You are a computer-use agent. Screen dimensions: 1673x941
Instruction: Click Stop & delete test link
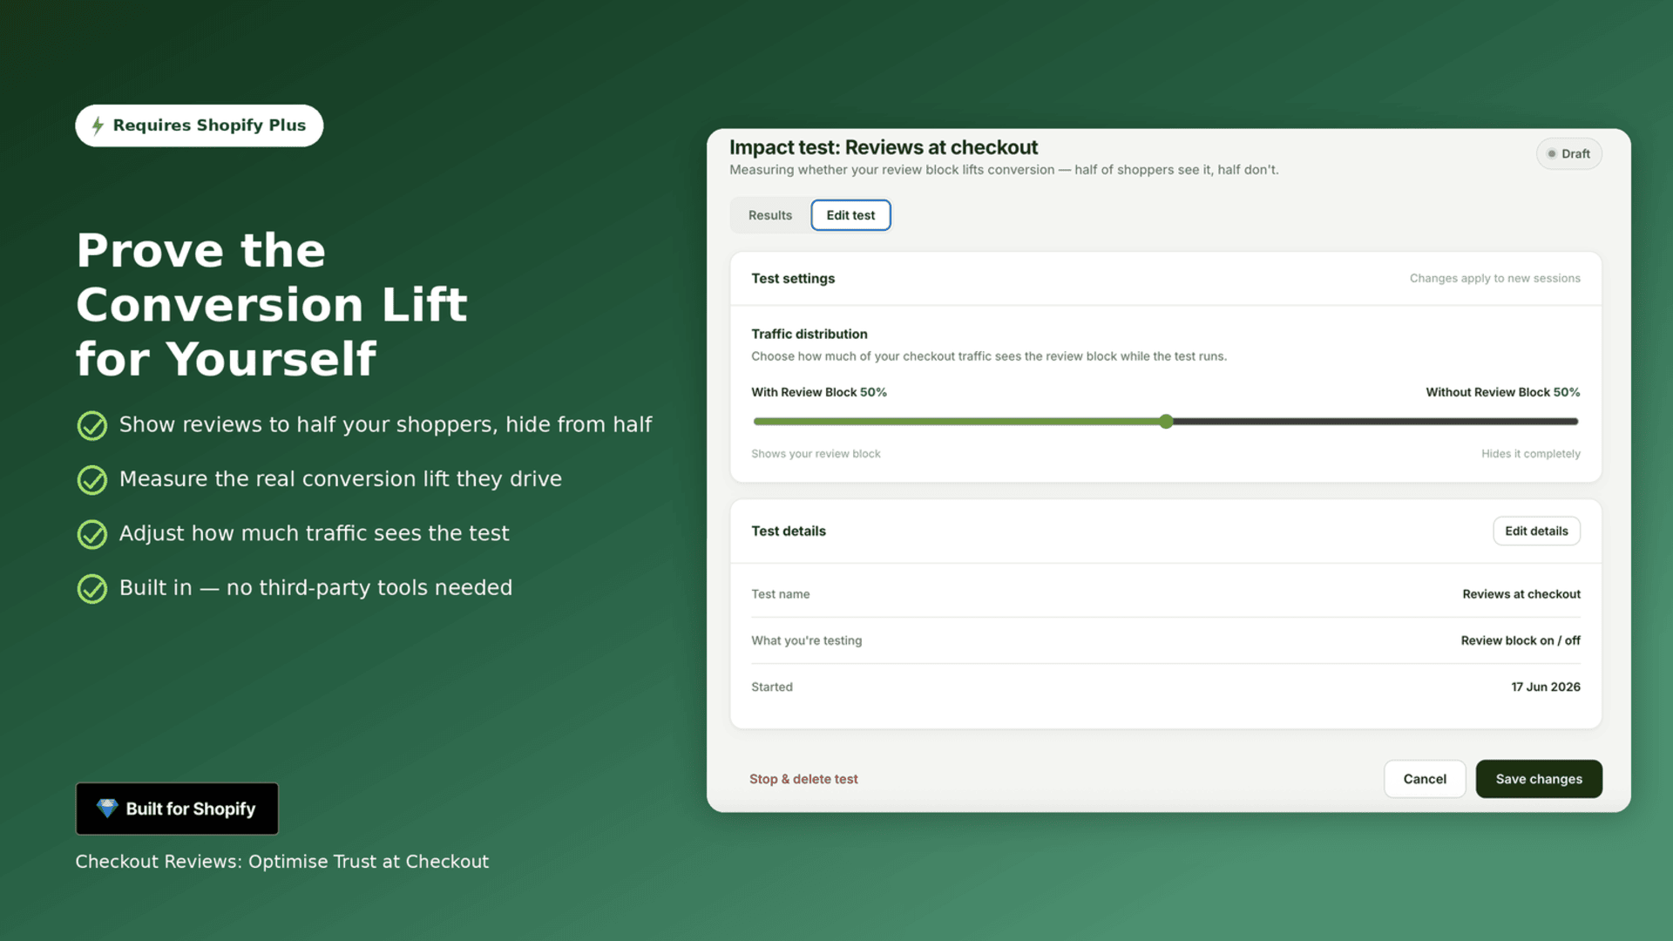tap(803, 779)
